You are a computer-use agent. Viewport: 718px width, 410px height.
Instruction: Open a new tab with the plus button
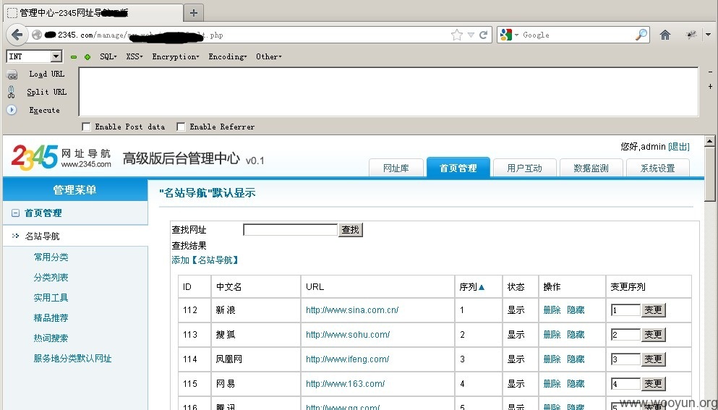coord(194,13)
